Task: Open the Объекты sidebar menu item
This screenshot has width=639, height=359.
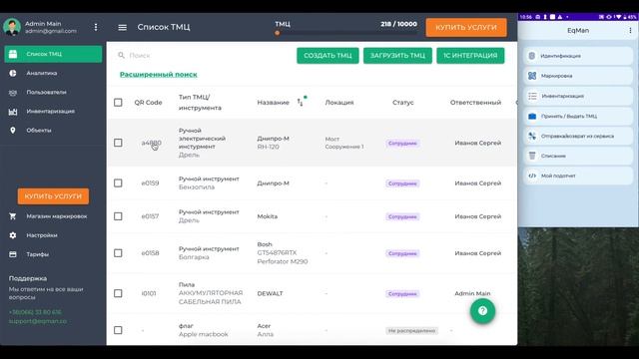Action: [x=53, y=131]
